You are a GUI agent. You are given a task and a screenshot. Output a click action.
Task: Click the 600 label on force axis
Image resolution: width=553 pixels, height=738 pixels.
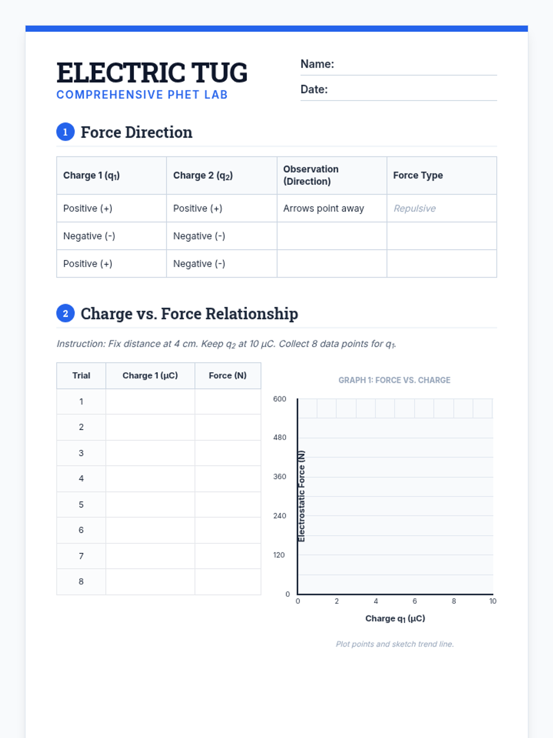[x=280, y=399]
